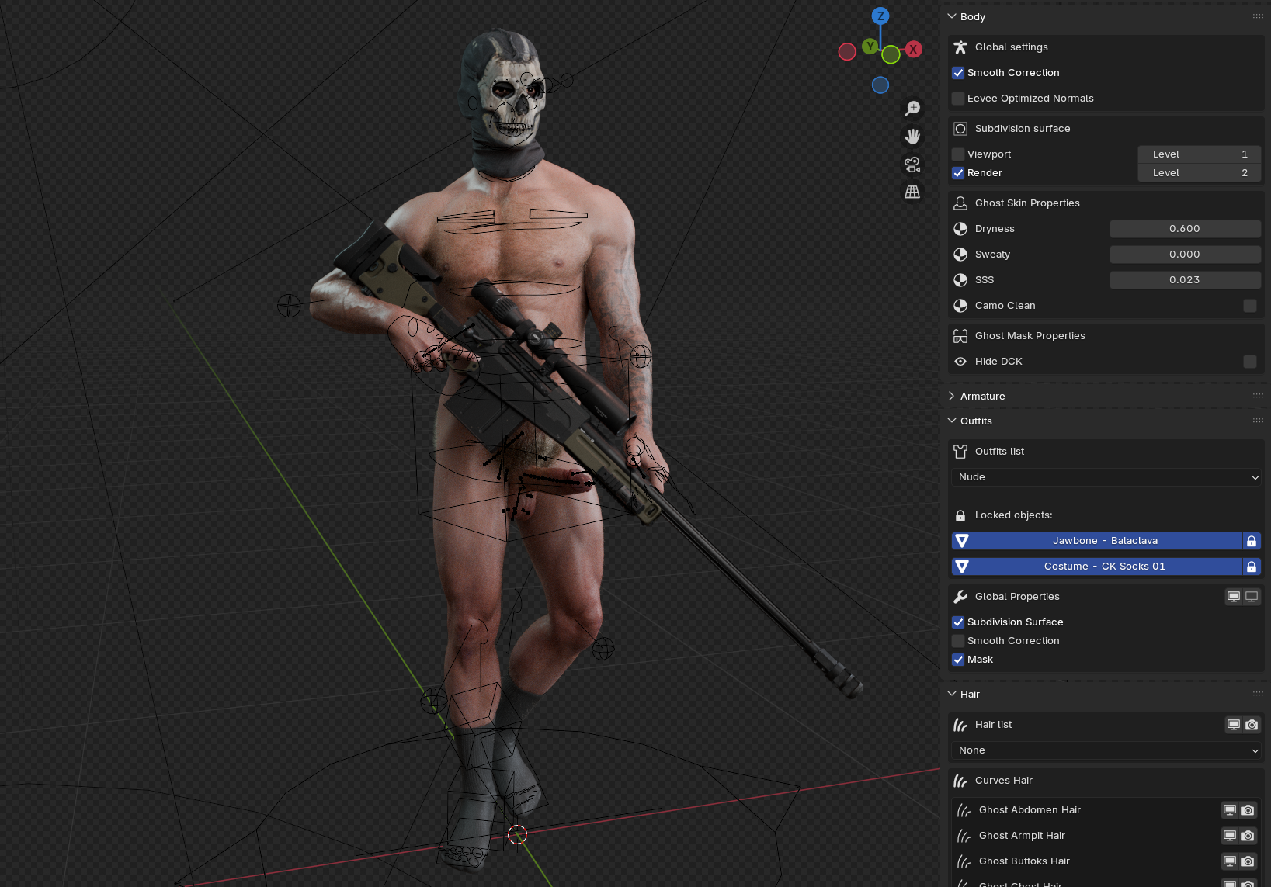Expand the Armature panel
This screenshot has height=887, width=1271.
[x=982, y=397]
